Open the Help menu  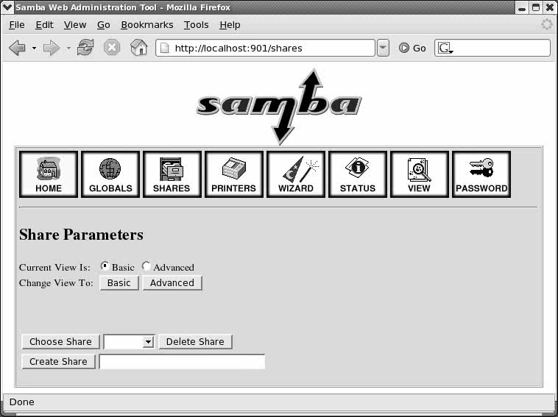point(230,25)
